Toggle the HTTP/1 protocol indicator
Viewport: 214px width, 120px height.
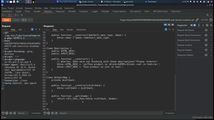coord(204,20)
